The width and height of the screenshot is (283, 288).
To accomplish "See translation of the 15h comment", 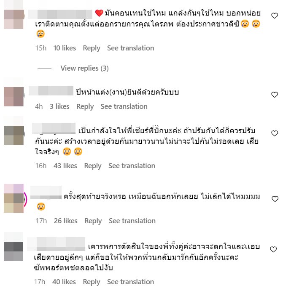I will (x=131, y=48).
